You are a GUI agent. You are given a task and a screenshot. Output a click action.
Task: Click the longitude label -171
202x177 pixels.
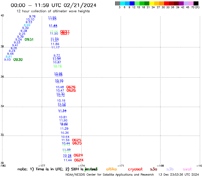tap(121, 166)
